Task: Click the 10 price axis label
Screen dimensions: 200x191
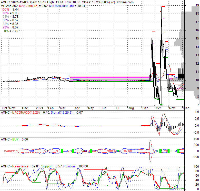Action: pyautogui.click(x=197, y=80)
